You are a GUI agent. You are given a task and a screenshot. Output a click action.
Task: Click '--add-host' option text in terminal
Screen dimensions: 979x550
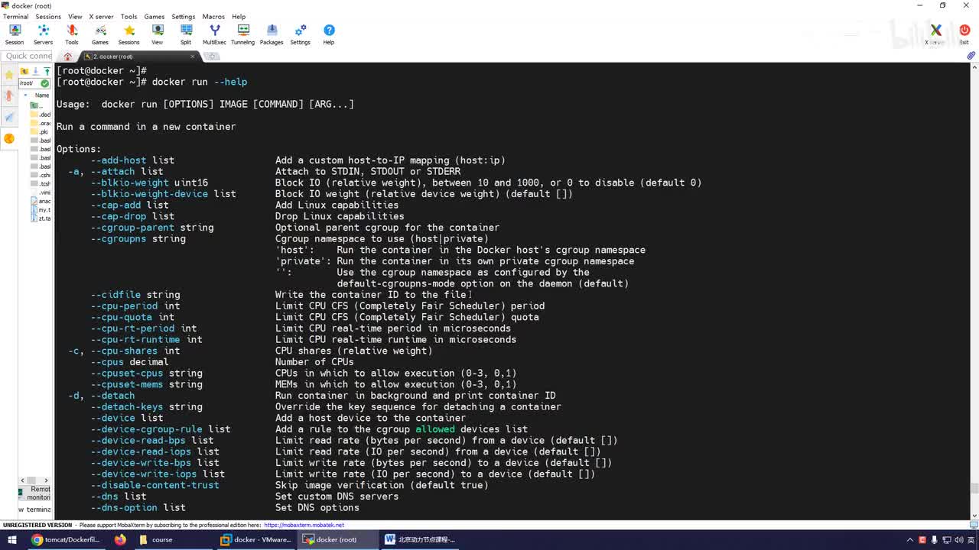[x=119, y=160]
